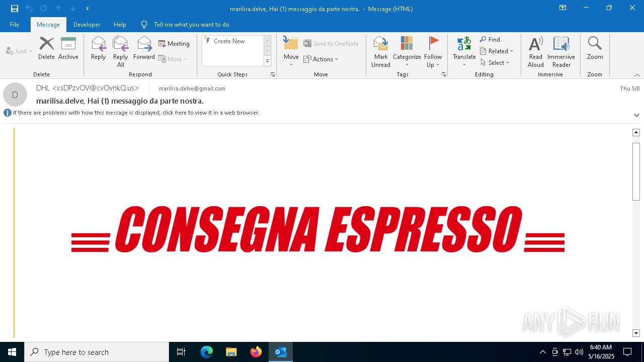The height and width of the screenshot is (362, 644).
Task: Click the CONSEGNA ESPRESSO banner image
Action: click(x=318, y=229)
